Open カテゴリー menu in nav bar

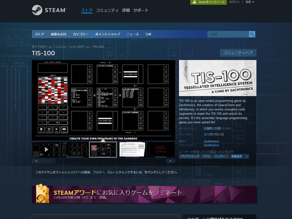81,34
